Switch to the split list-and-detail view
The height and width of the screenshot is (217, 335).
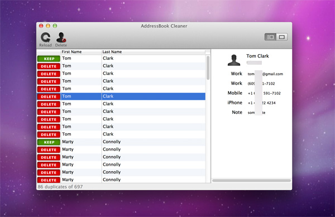coord(270,37)
